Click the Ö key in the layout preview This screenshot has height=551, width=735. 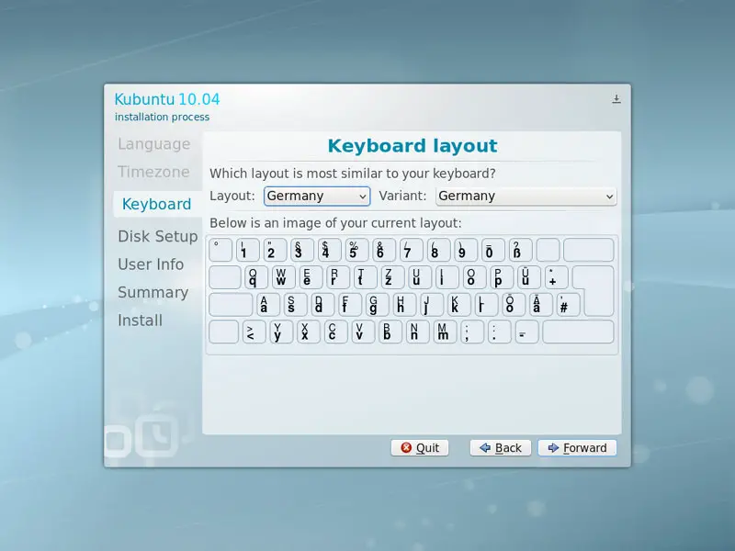[513, 305]
